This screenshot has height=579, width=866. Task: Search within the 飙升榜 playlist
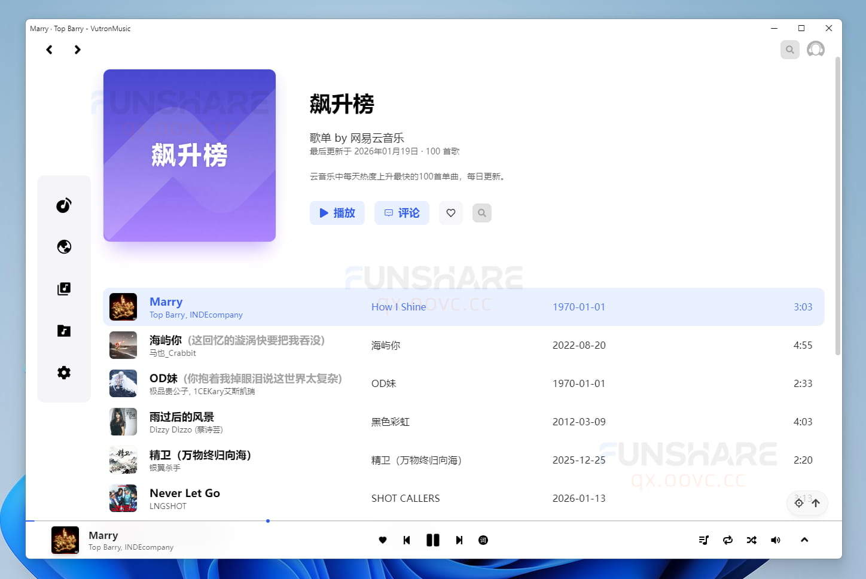tap(482, 212)
